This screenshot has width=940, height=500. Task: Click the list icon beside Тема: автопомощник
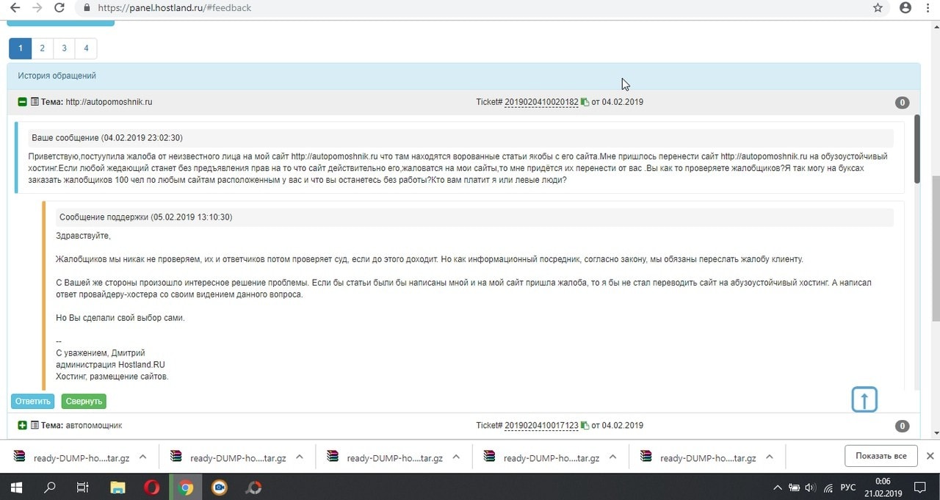tap(35, 426)
